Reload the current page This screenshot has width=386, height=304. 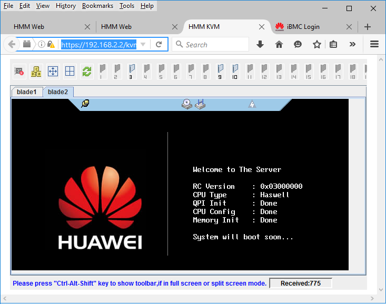click(x=159, y=45)
